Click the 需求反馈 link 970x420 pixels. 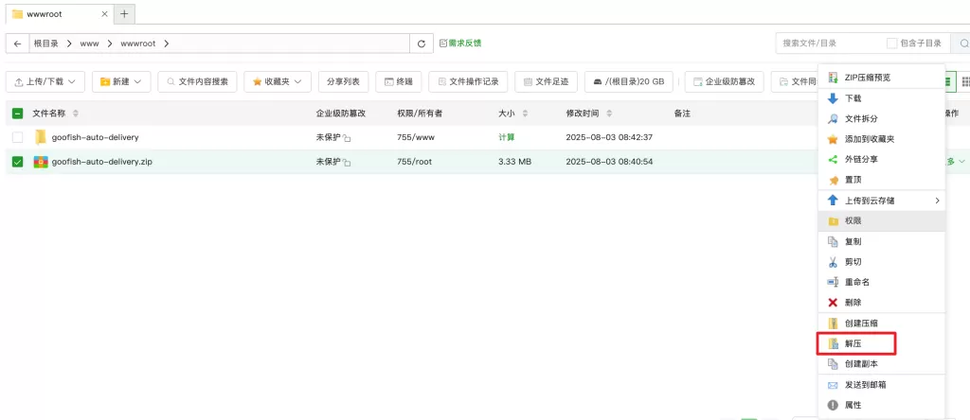(x=460, y=44)
